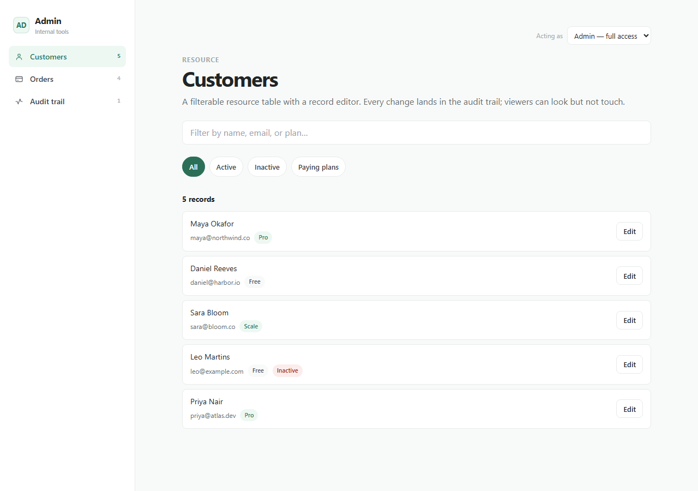Select the Active filter chip

[226, 167]
